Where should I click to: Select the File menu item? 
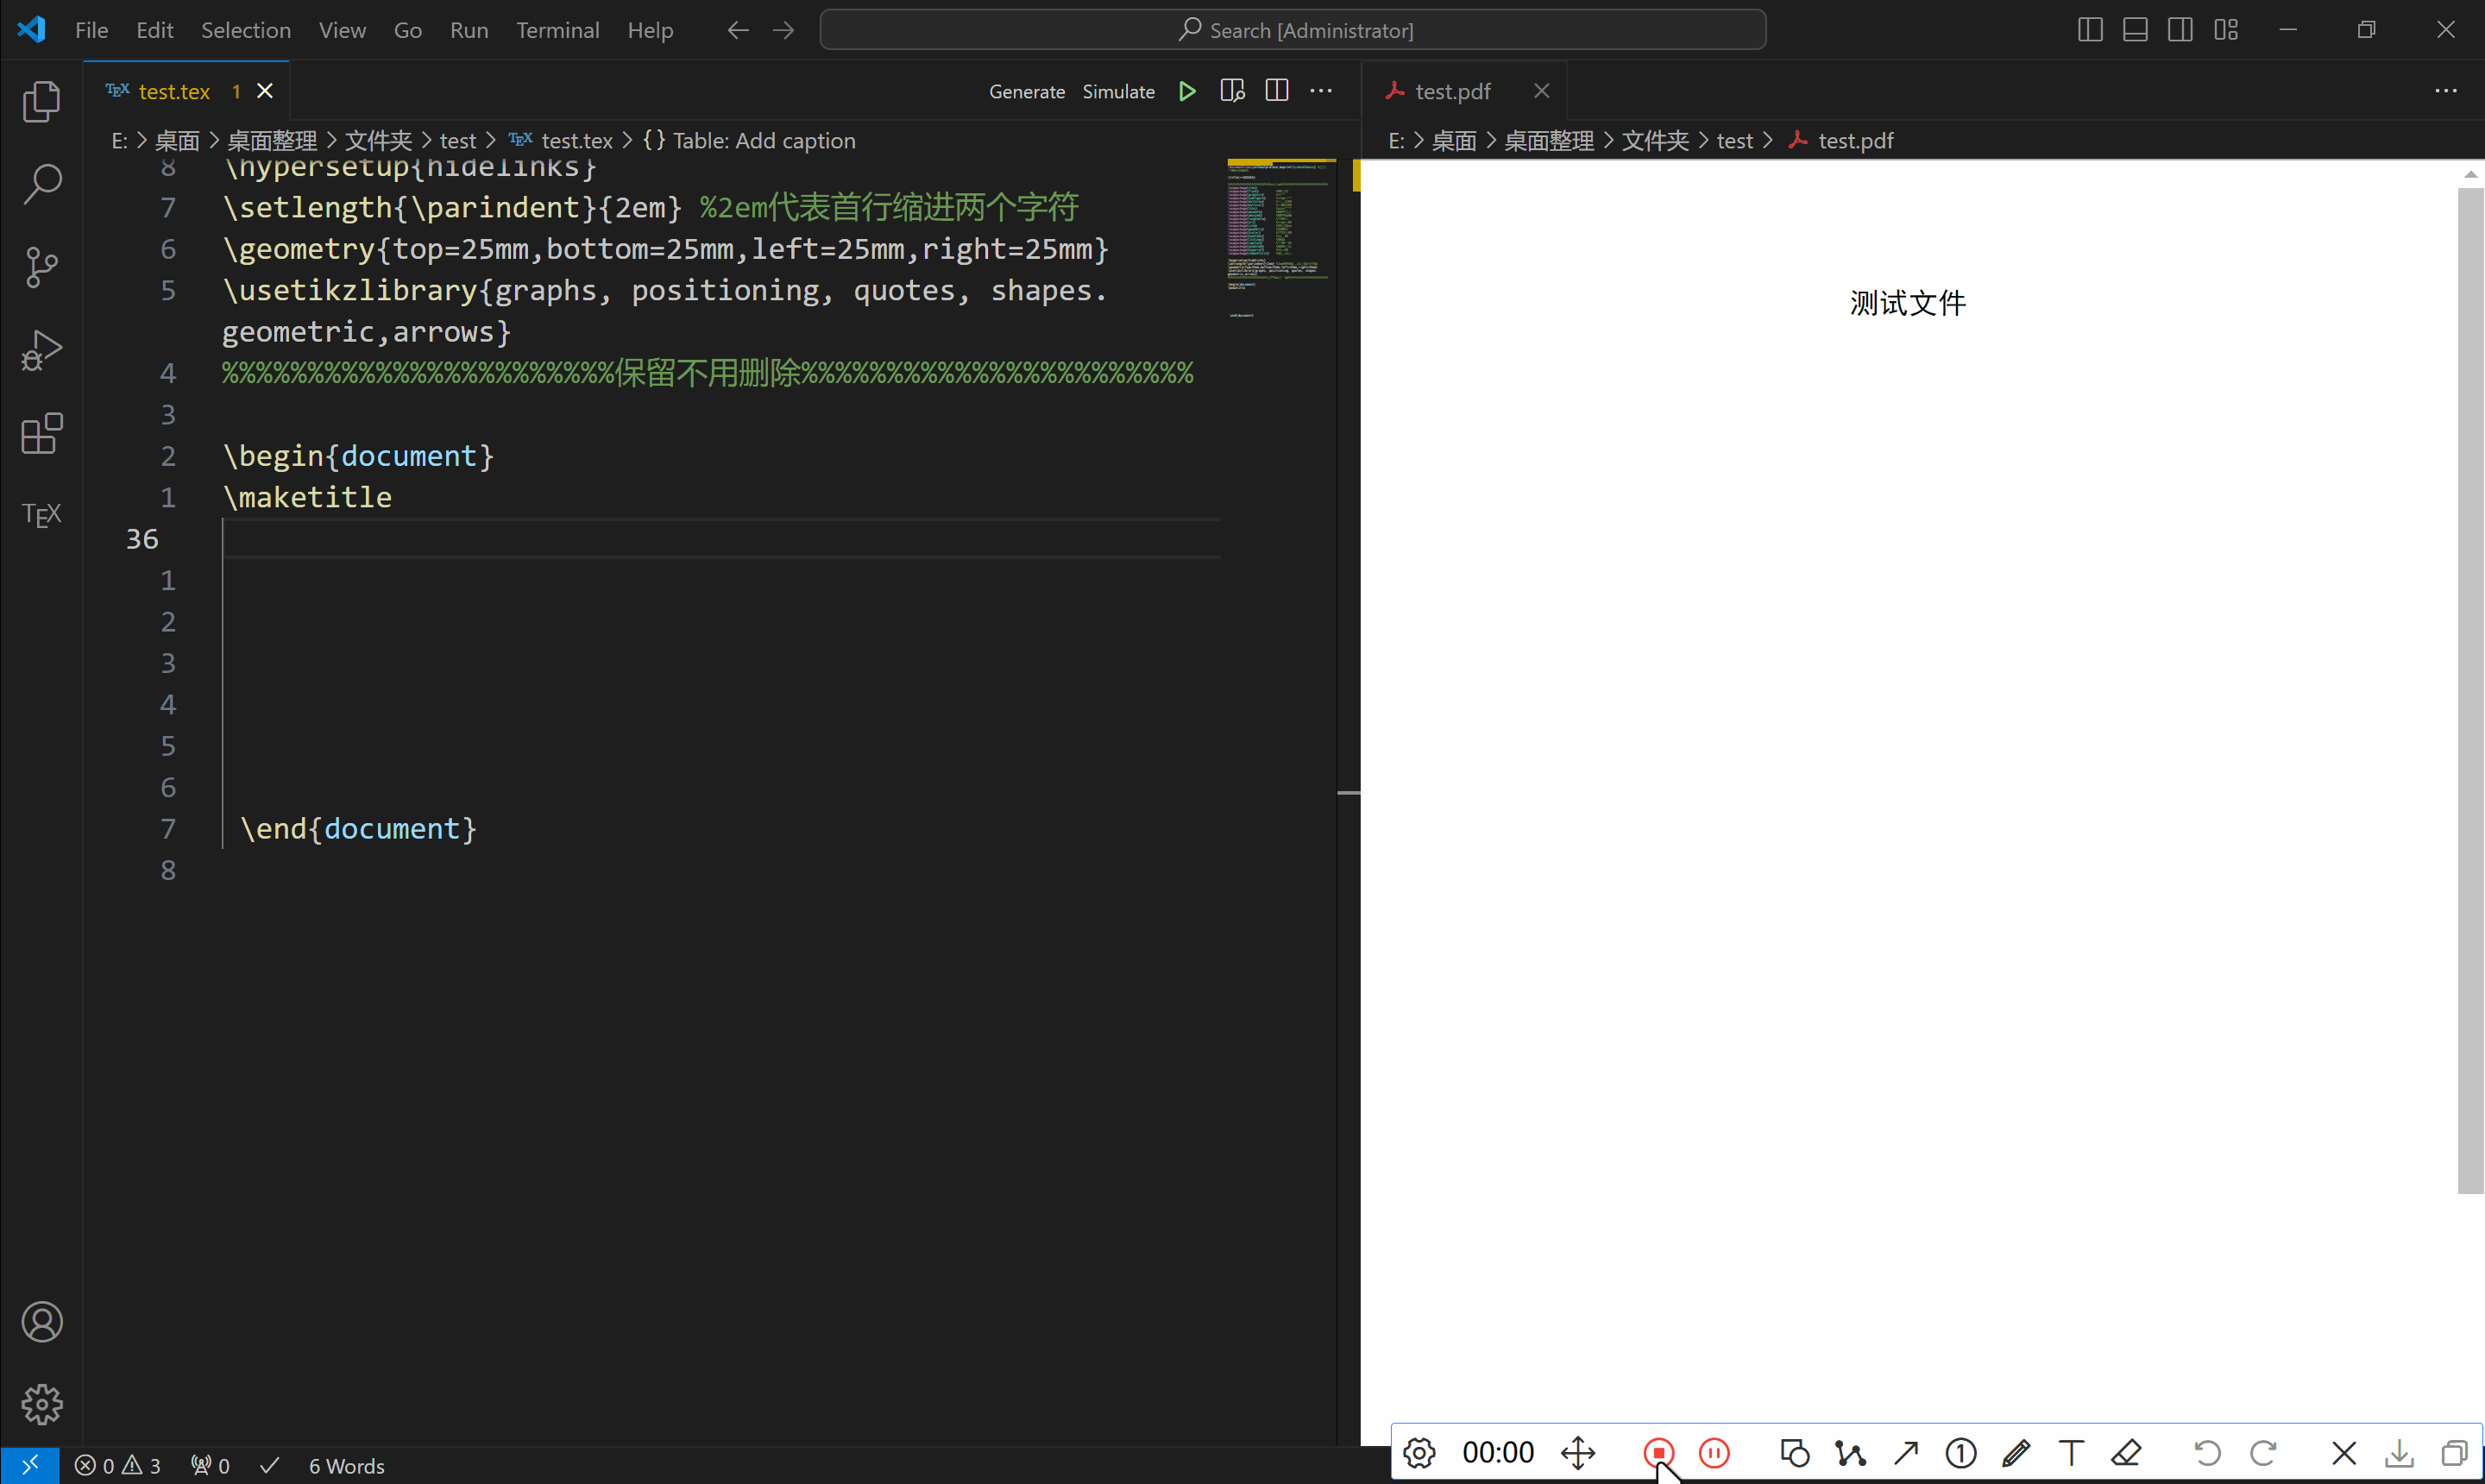(90, 30)
